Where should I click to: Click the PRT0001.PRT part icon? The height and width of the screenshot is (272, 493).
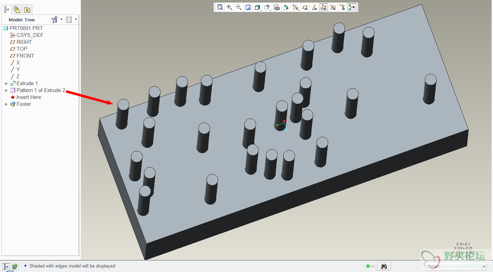6,28
